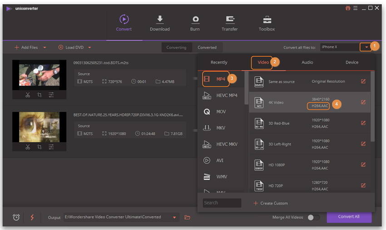
Task: Select HEVC MP4 format
Action: click(220, 95)
